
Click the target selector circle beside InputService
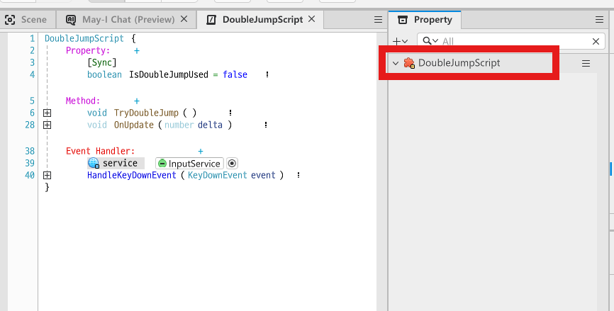pos(233,164)
